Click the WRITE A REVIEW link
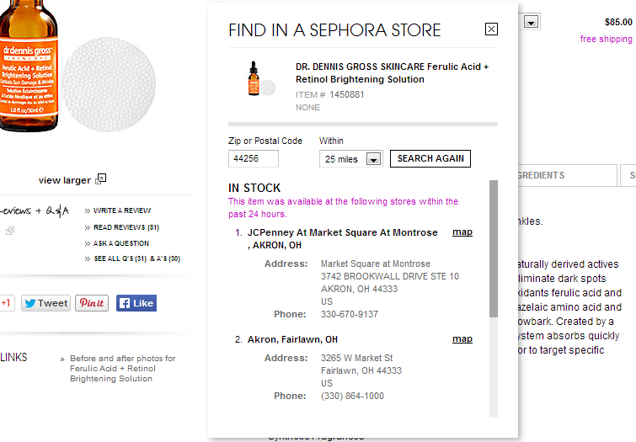Viewport: 636px width, 442px height. [x=122, y=210]
